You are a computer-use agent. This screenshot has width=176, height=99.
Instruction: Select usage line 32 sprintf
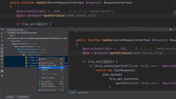36,66
